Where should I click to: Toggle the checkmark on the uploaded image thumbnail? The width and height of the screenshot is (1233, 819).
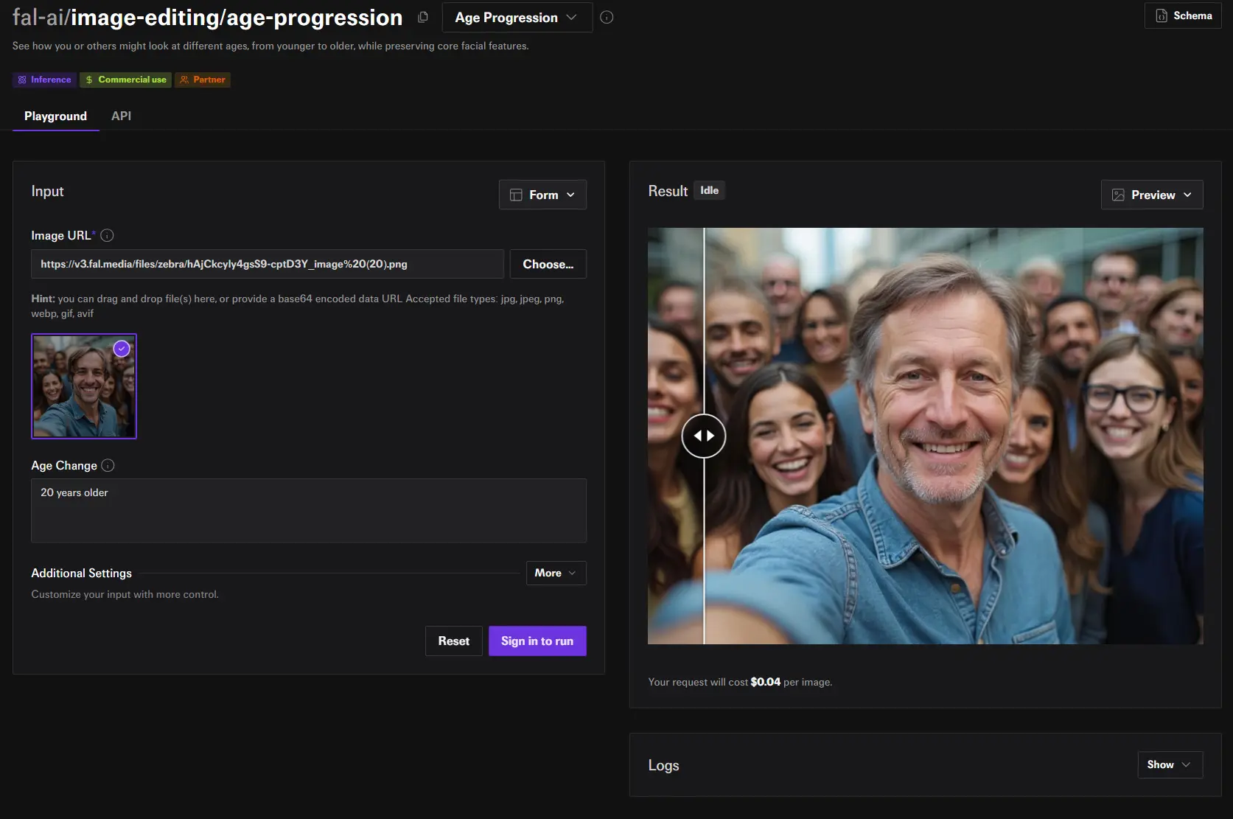(x=122, y=349)
